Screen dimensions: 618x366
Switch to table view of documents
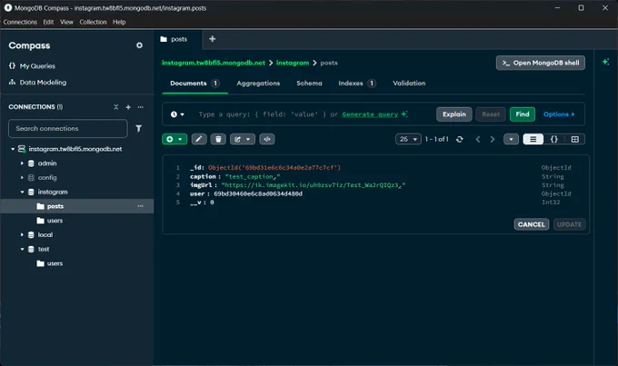pos(575,139)
